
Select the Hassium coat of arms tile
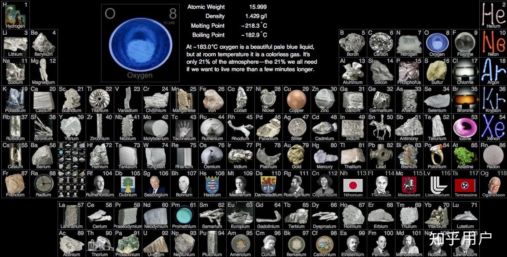[212, 184]
